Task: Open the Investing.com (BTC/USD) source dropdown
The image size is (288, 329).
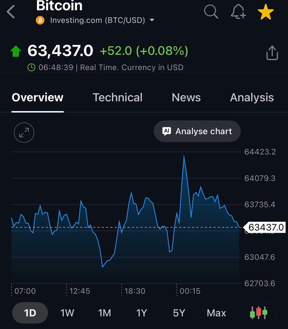Action: click(x=102, y=21)
